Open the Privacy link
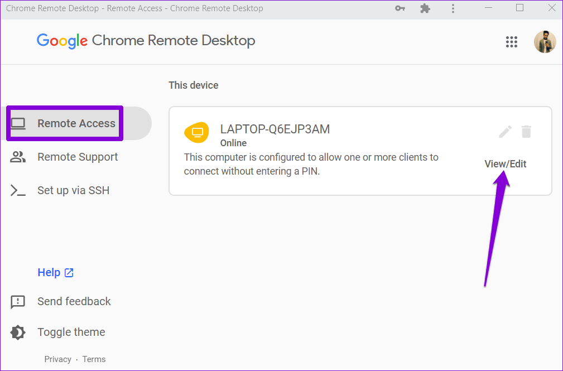The image size is (563, 371). point(58,359)
